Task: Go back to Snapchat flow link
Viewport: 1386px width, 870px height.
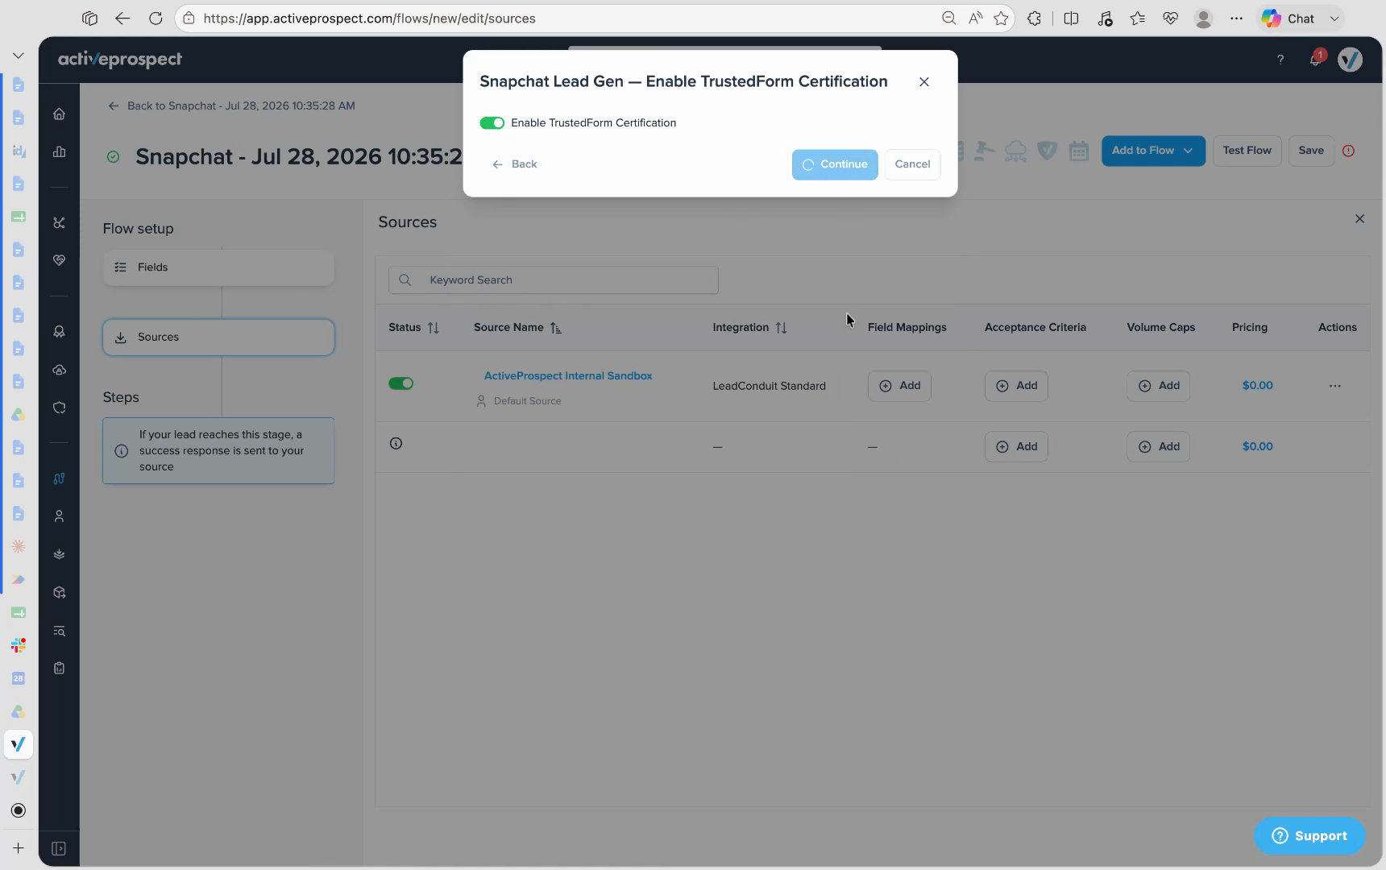Action: 231,106
